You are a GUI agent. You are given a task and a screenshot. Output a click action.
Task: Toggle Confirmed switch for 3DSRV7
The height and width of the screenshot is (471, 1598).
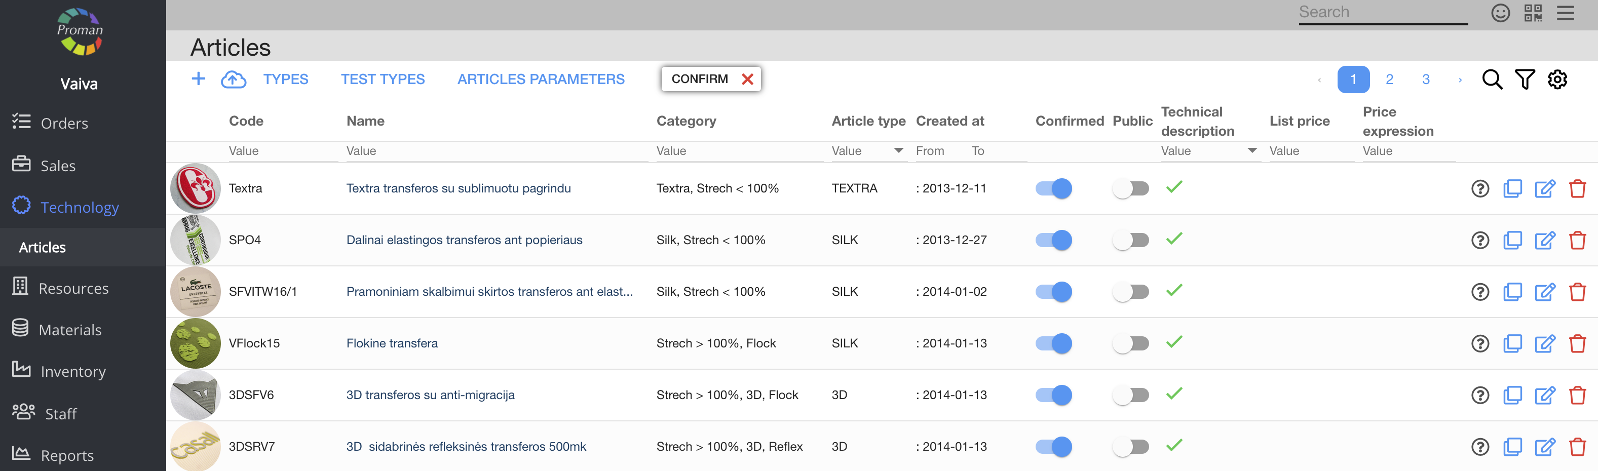point(1053,447)
